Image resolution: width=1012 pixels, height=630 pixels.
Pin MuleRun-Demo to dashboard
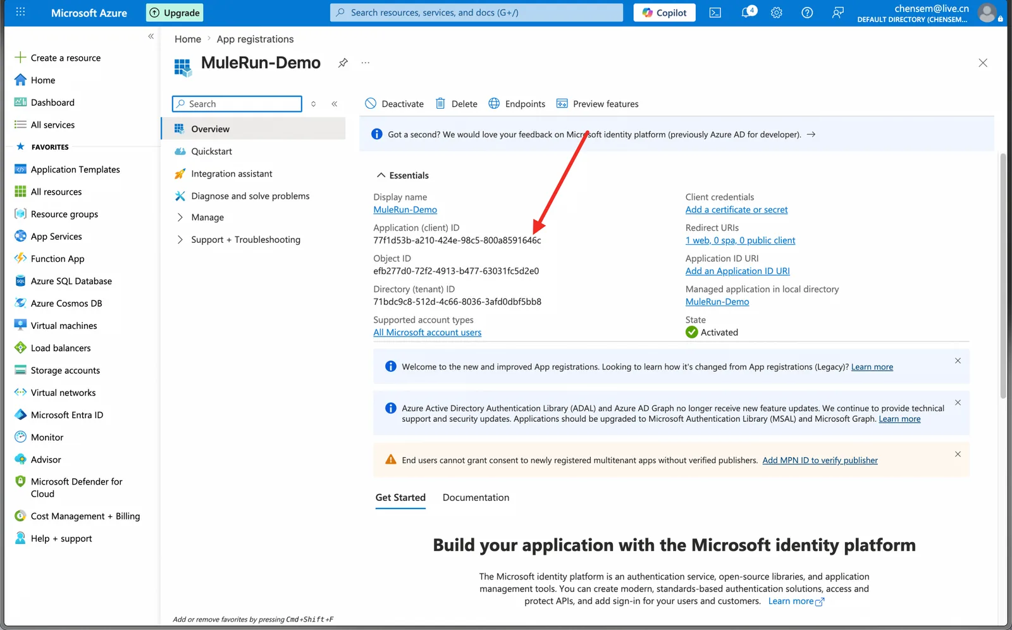[x=343, y=63]
